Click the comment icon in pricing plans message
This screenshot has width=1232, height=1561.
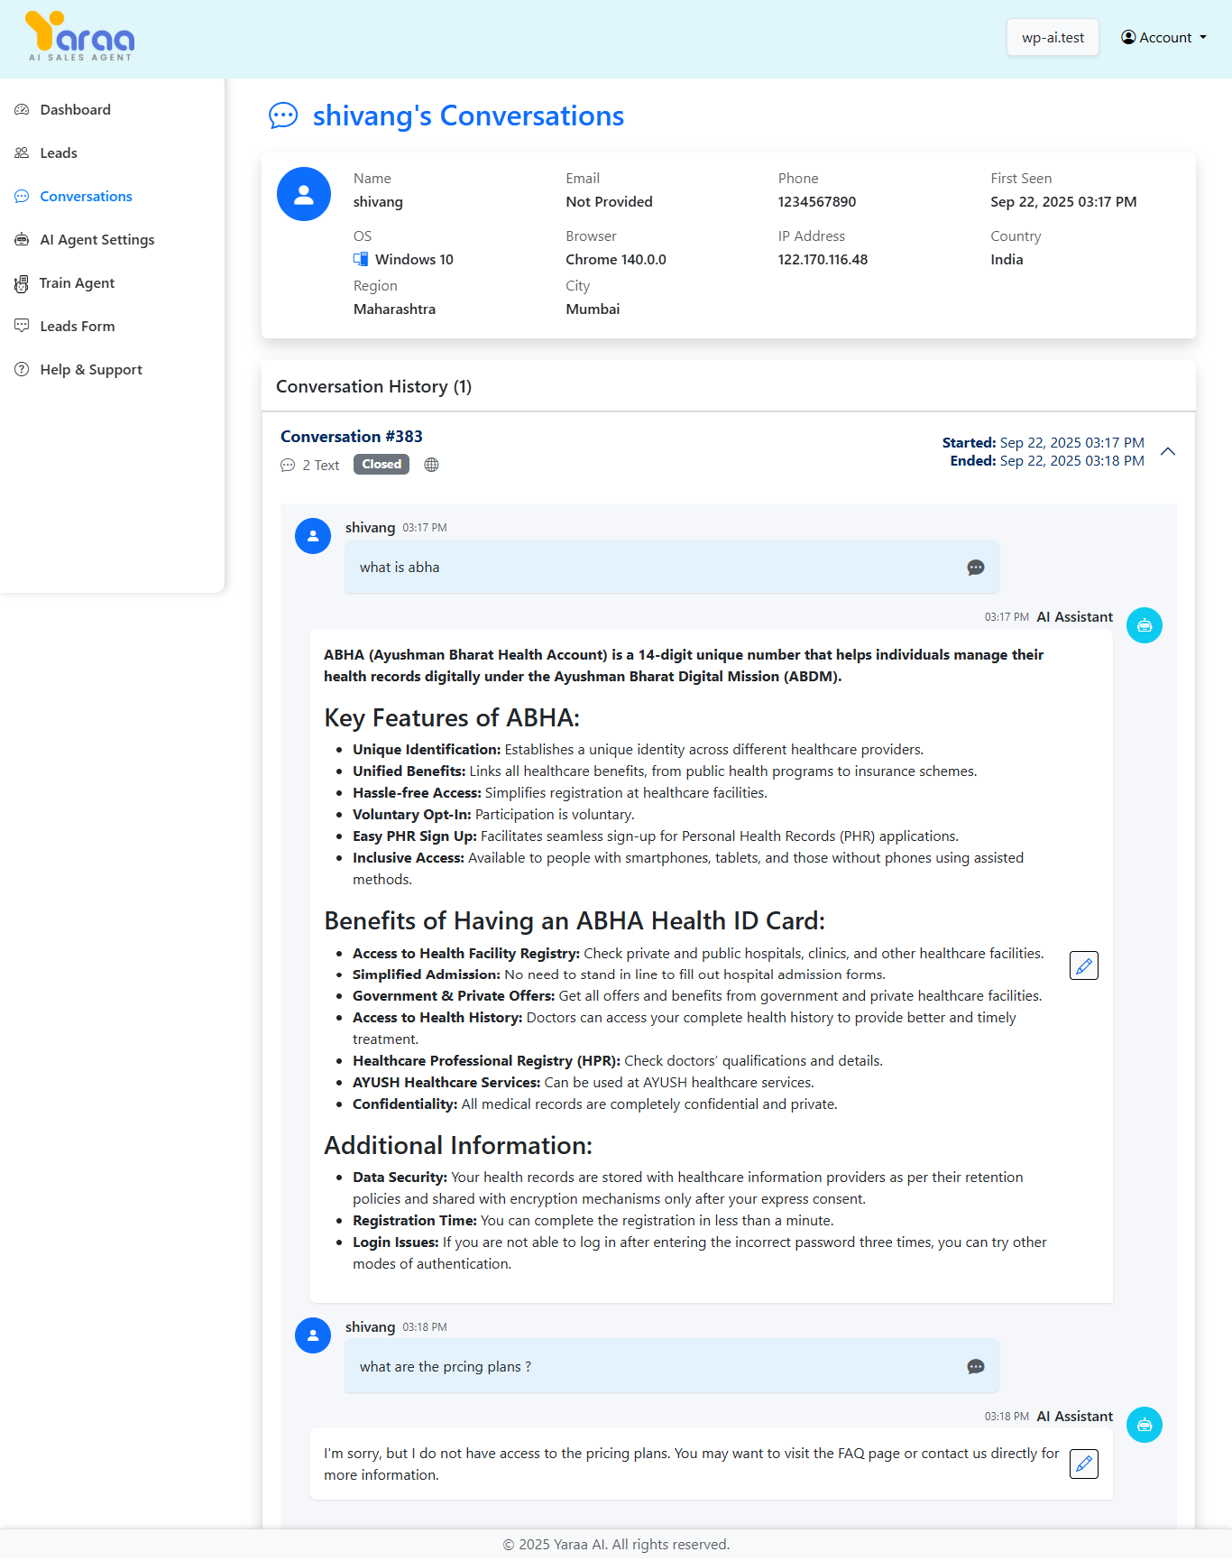pos(976,1367)
